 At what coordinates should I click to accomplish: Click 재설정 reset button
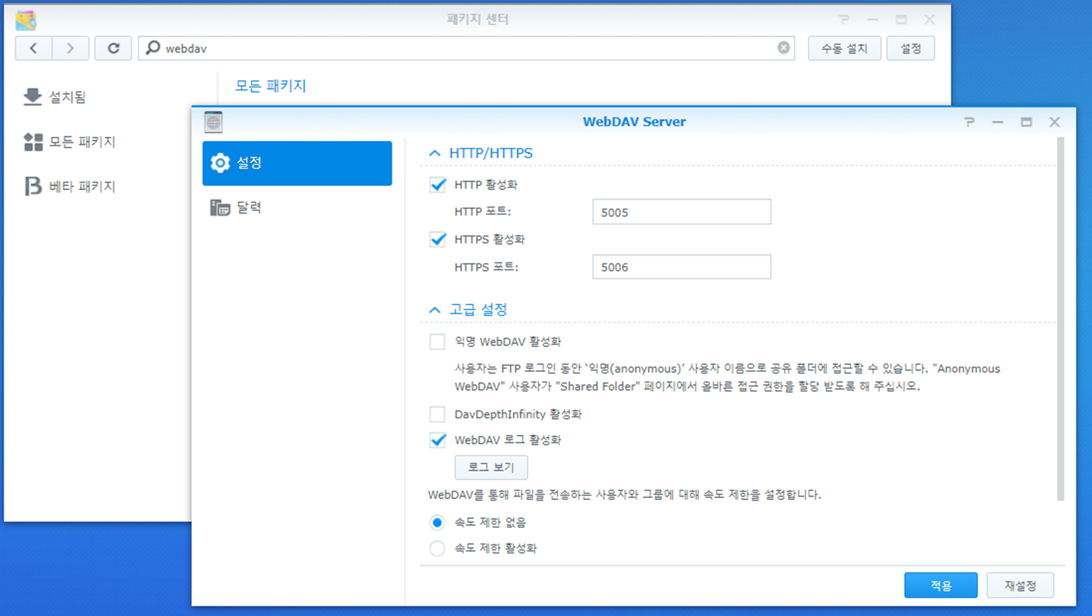[x=1020, y=585]
